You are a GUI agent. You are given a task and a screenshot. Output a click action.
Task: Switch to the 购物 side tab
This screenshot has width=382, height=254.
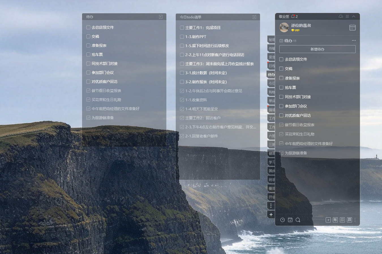[x=271, y=92]
